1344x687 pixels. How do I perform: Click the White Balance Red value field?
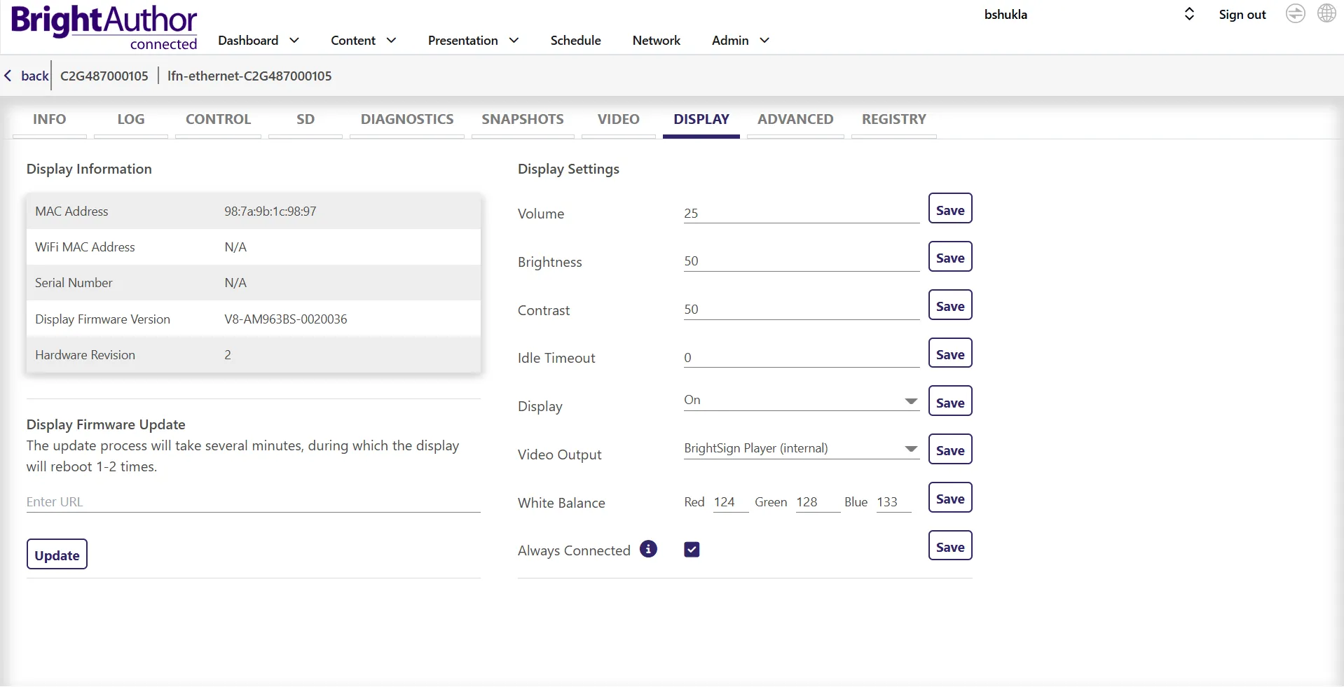731,502
